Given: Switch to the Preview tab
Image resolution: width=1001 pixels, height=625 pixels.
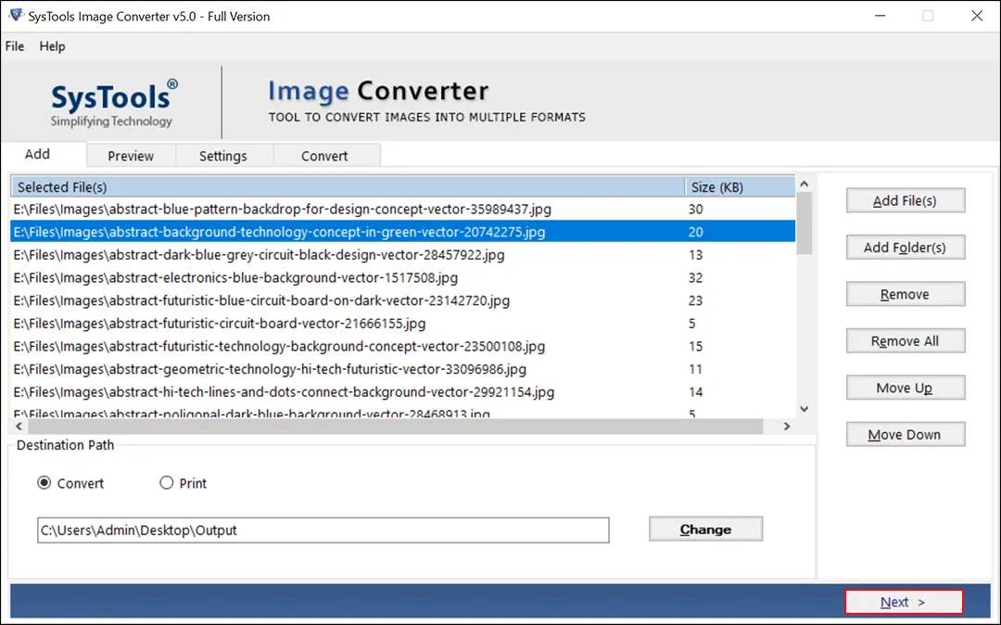Looking at the screenshot, I should [x=130, y=155].
